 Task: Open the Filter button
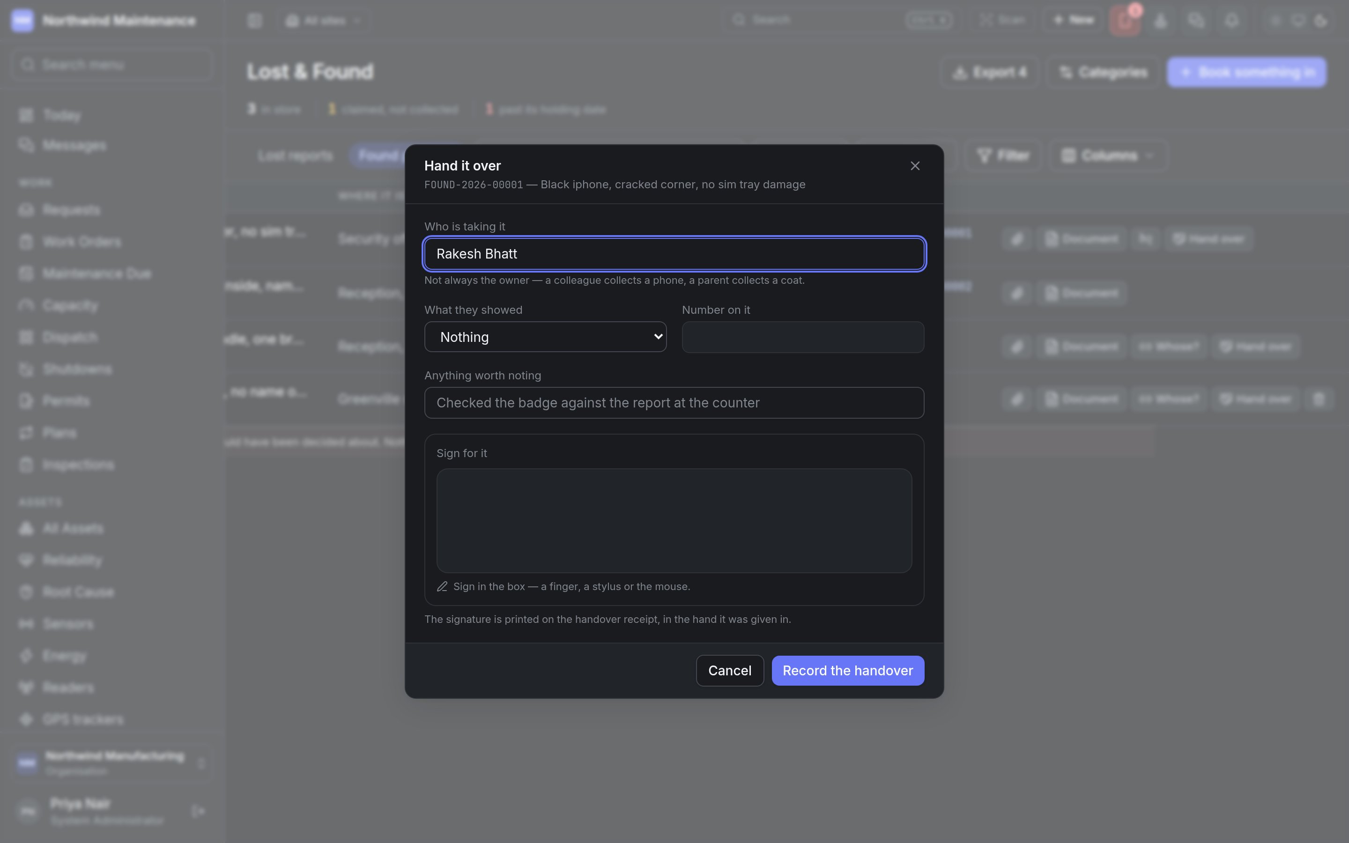click(1003, 155)
